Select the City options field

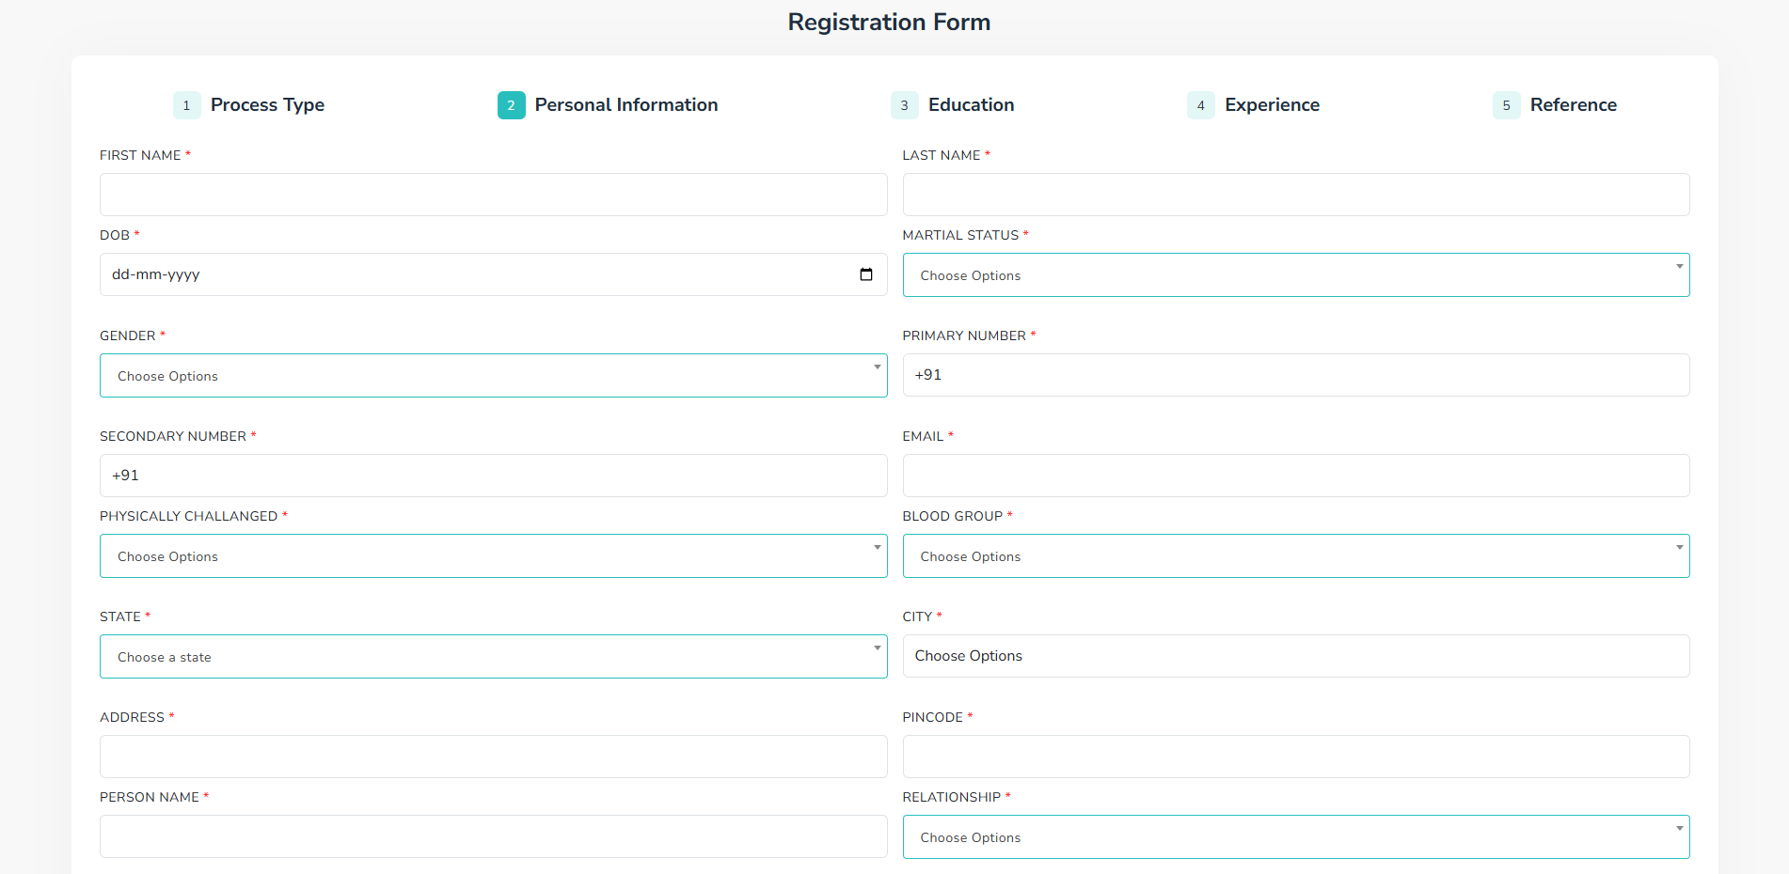point(1295,656)
